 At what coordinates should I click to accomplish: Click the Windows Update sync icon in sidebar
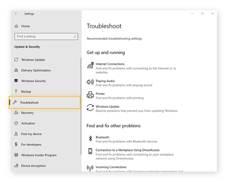click(16, 60)
